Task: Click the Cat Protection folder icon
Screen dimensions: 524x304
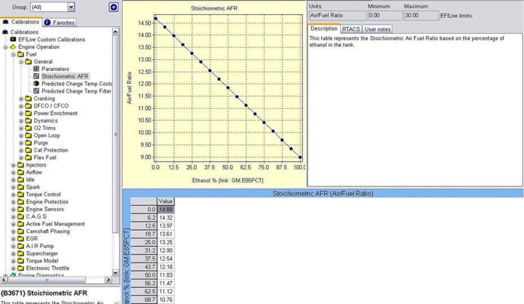Action: [x=28, y=150]
